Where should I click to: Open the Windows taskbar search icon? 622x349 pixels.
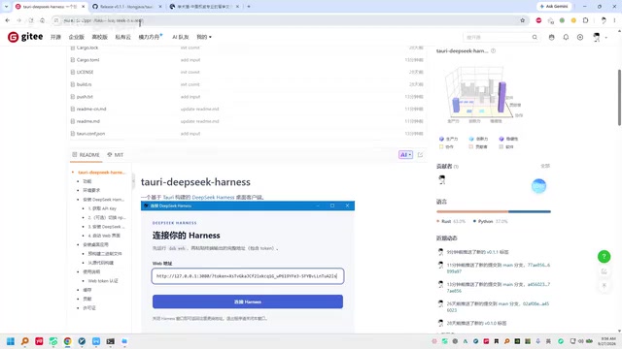click(25, 341)
